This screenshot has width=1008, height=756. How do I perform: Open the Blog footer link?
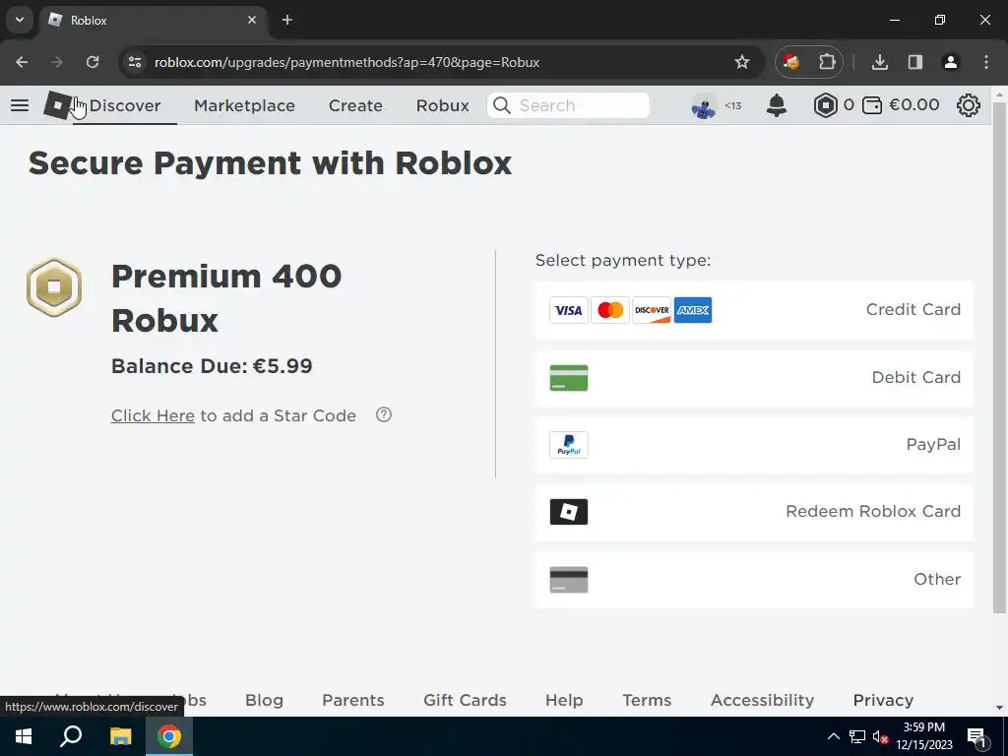click(264, 700)
